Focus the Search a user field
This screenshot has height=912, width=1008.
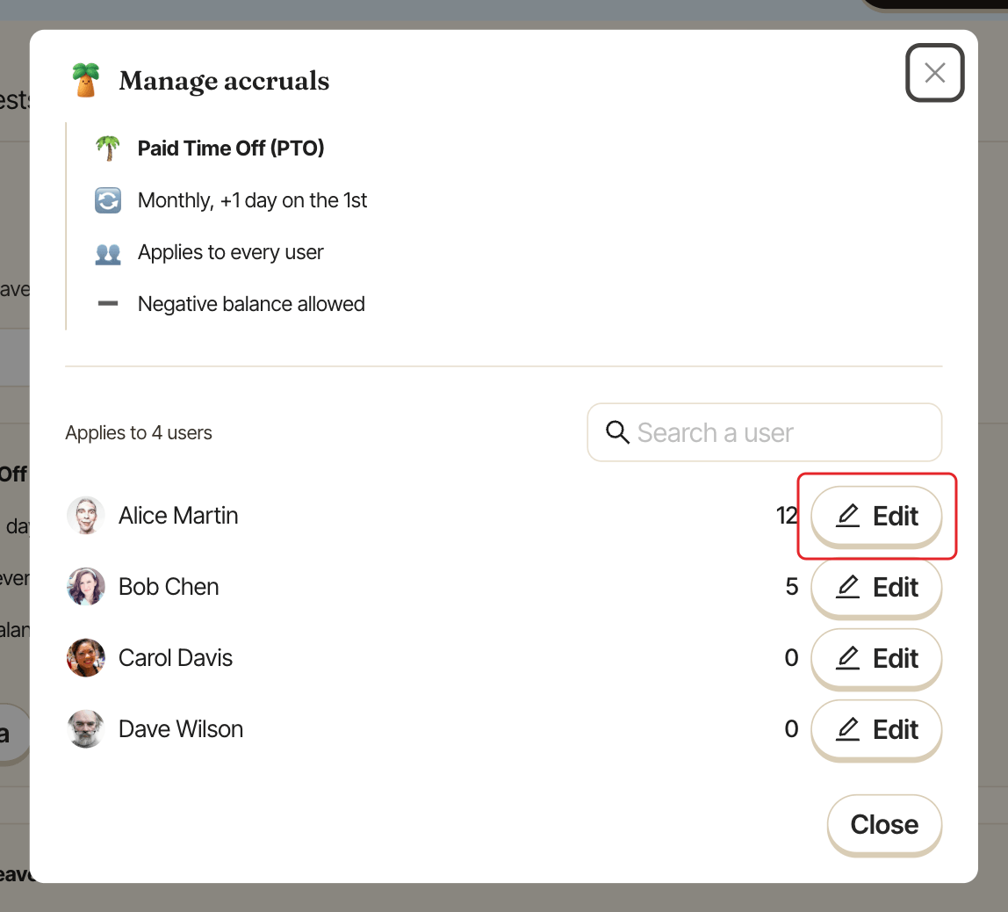765,432
